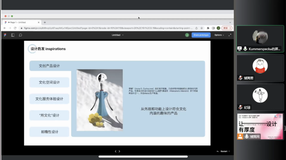Toggle the browser side panel icon
Screen dimensions: 286x160
pos(213,28)
